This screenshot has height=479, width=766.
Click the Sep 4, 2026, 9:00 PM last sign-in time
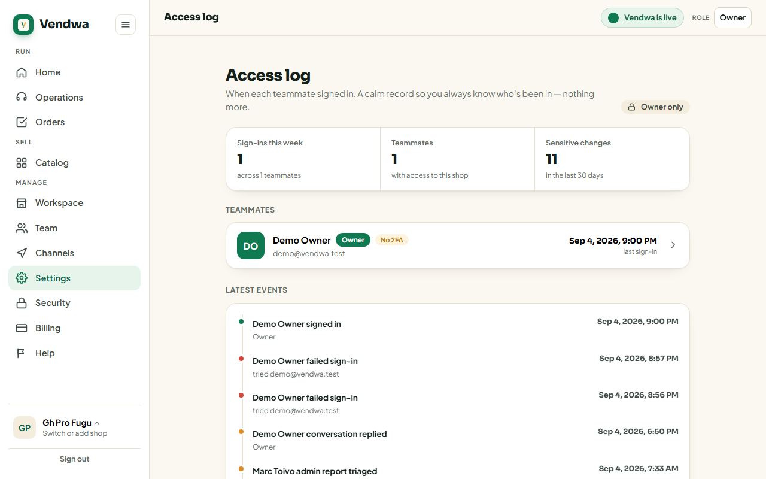(613, 241)
